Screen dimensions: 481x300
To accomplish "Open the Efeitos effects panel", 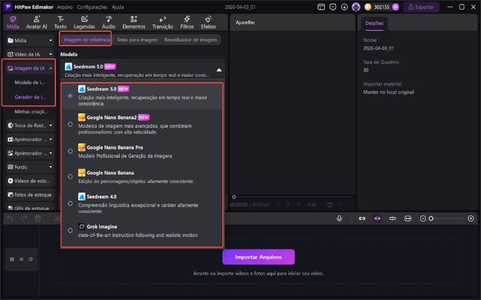I will [x=208, y=23].
